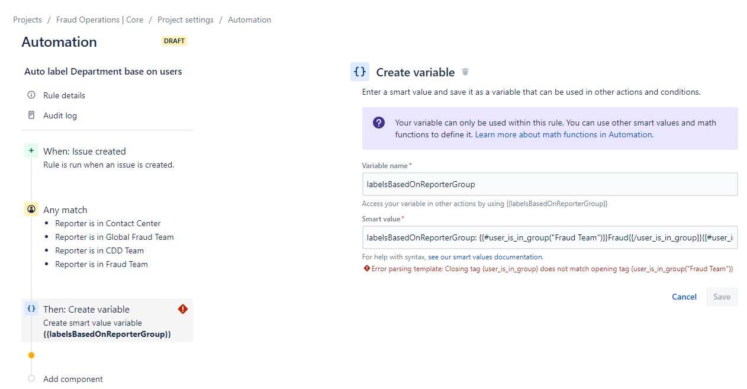Click Reporter is in Global Fraud Team
This screenshot has height=389, width=747.
click(x=114, y=237)
